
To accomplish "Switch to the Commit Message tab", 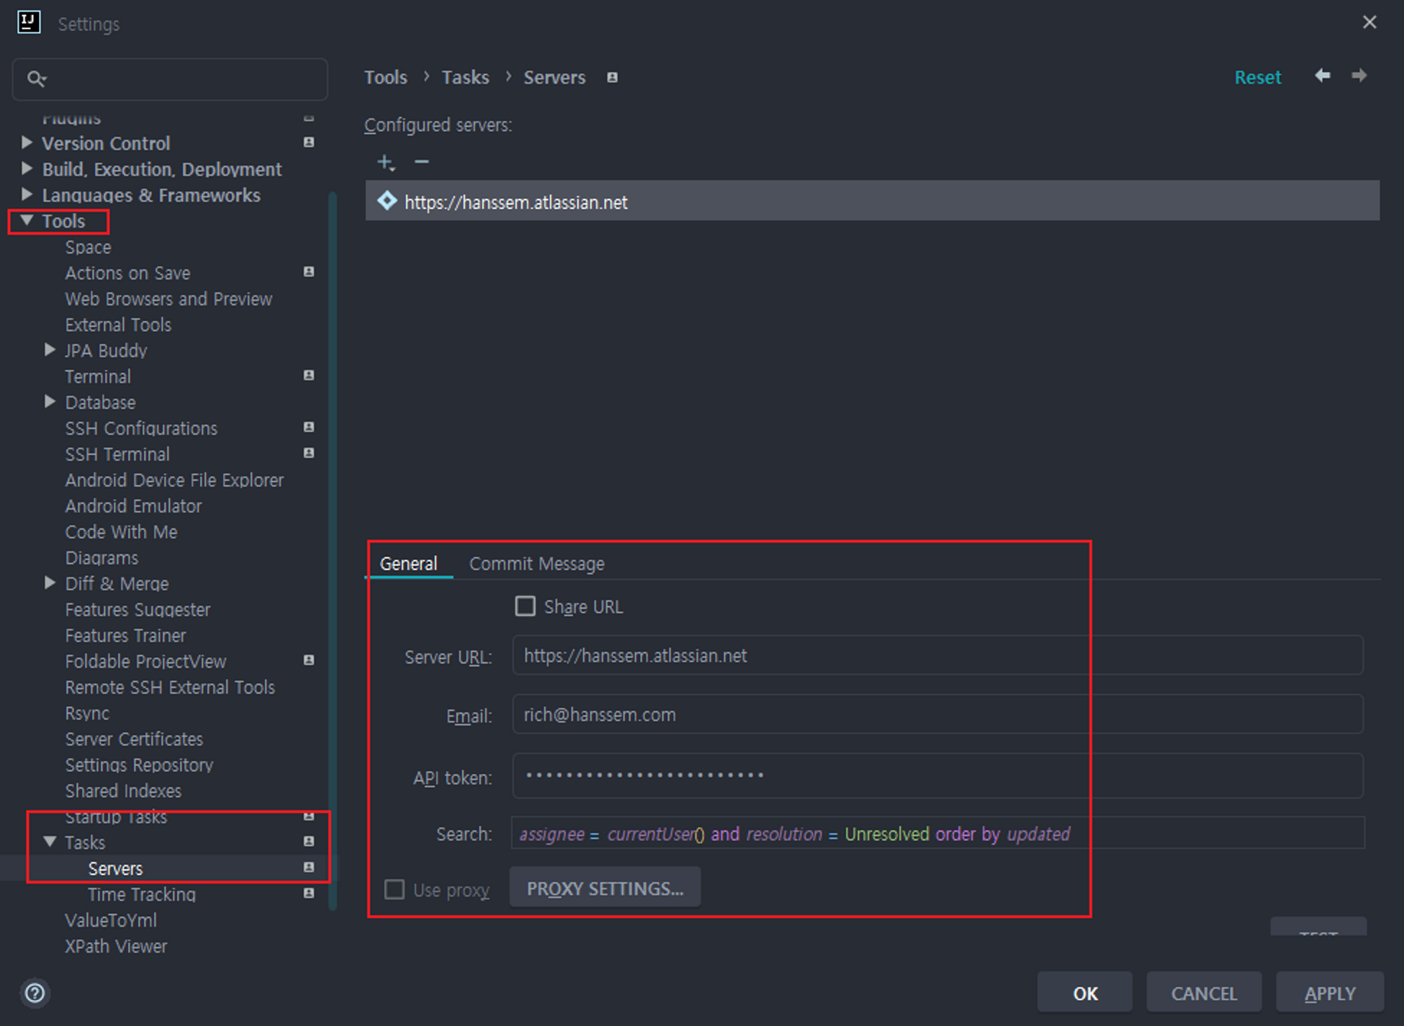I will pyautogui.click(x=536, y=564).
